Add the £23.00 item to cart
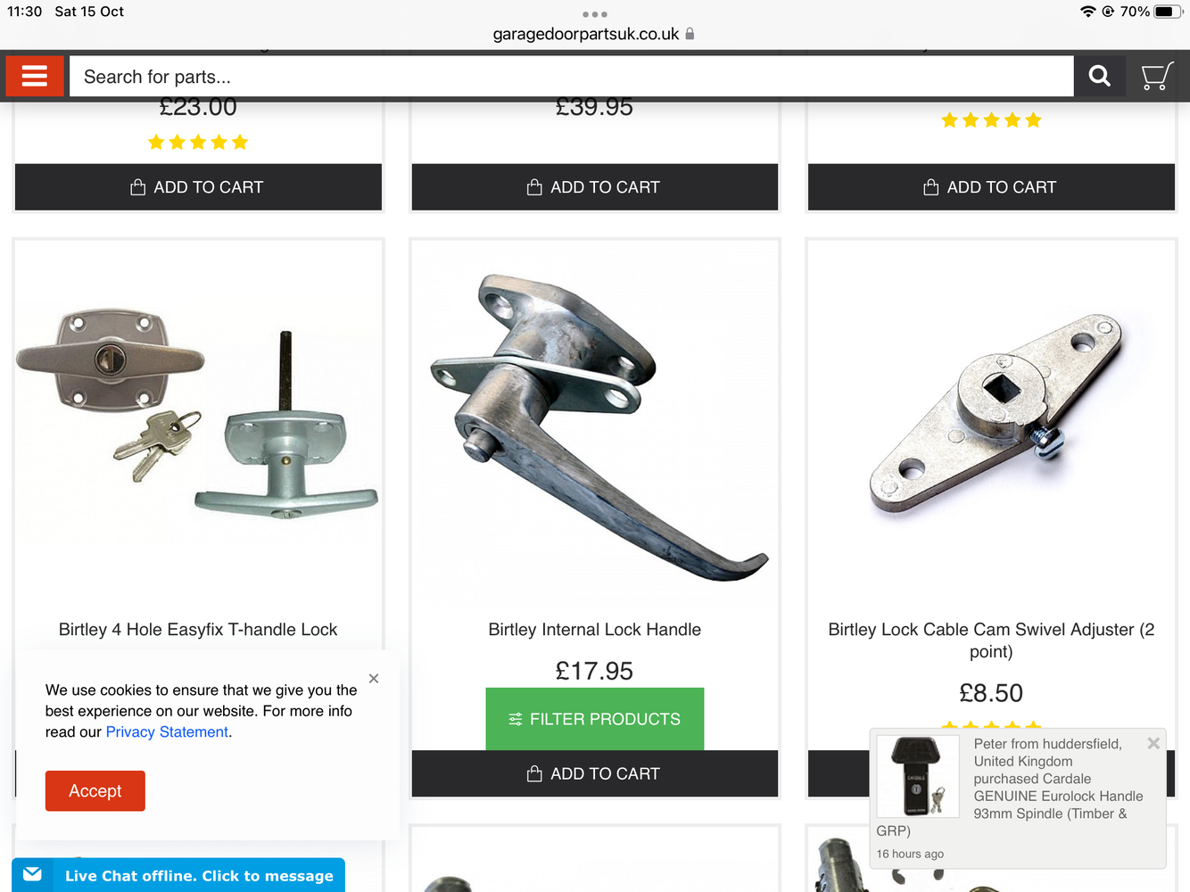1190x892 pixels. pyautogui.click(x=198, y=187)
